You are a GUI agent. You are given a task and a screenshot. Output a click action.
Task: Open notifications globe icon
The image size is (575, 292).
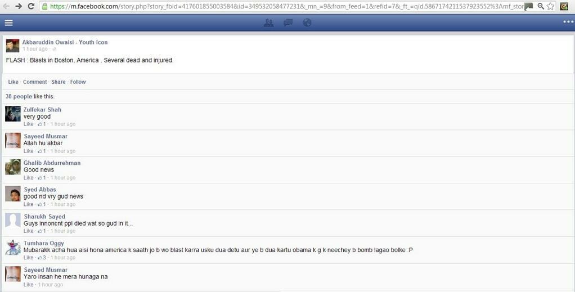coord(307,23)
